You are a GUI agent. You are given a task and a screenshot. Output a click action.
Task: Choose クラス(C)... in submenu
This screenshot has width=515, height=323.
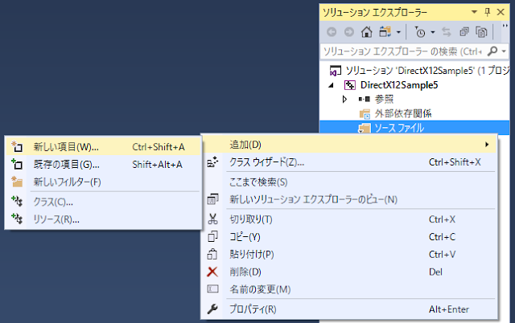point(103,202)
